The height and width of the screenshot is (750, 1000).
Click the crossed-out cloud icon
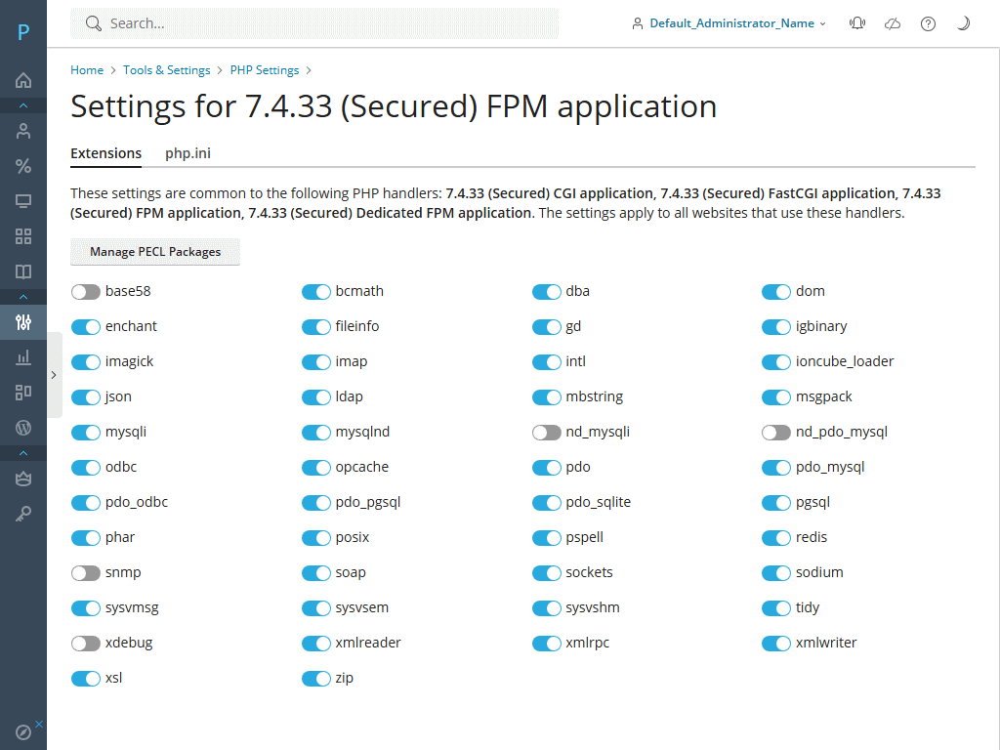[893, 23]
